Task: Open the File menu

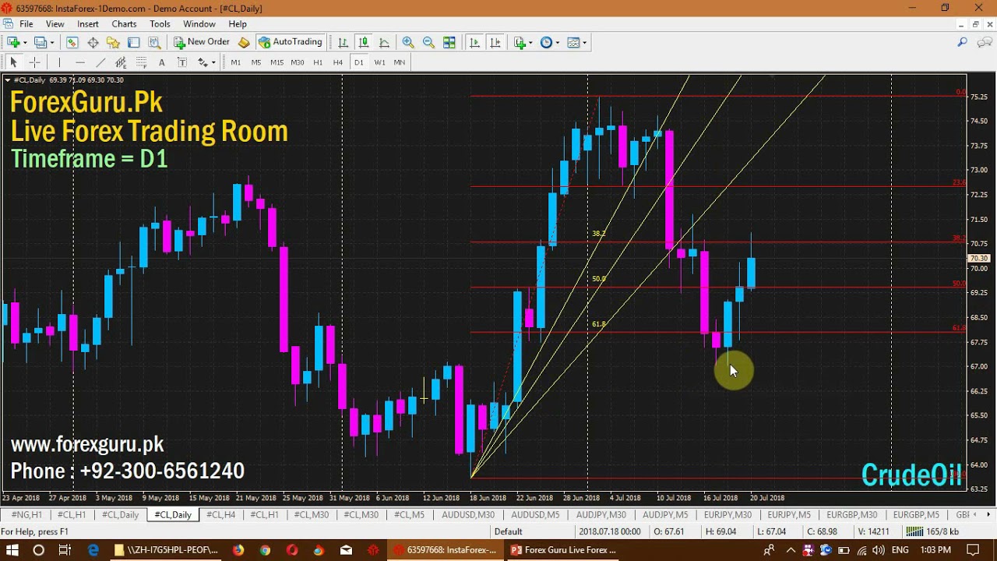Action: [x=26, y=24]
